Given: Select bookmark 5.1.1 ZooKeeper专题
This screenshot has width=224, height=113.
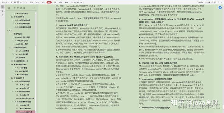Looking at the screenshot, I should (x=23, y=85).
